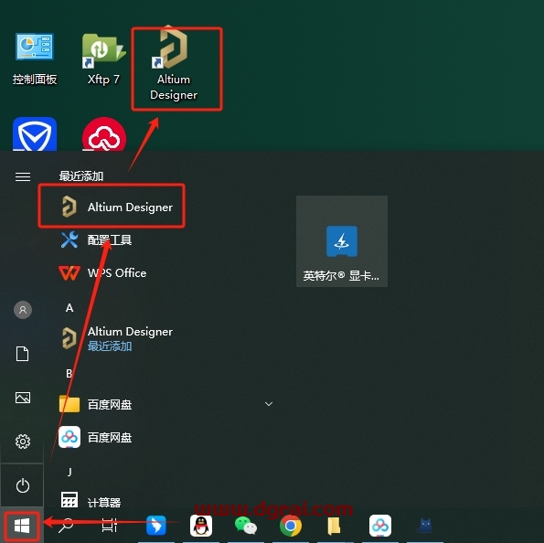This screenshot has width=544, height=543.
Task: Open 百度网盘 icon on the taskbar
Action: (x=380, y=526)
